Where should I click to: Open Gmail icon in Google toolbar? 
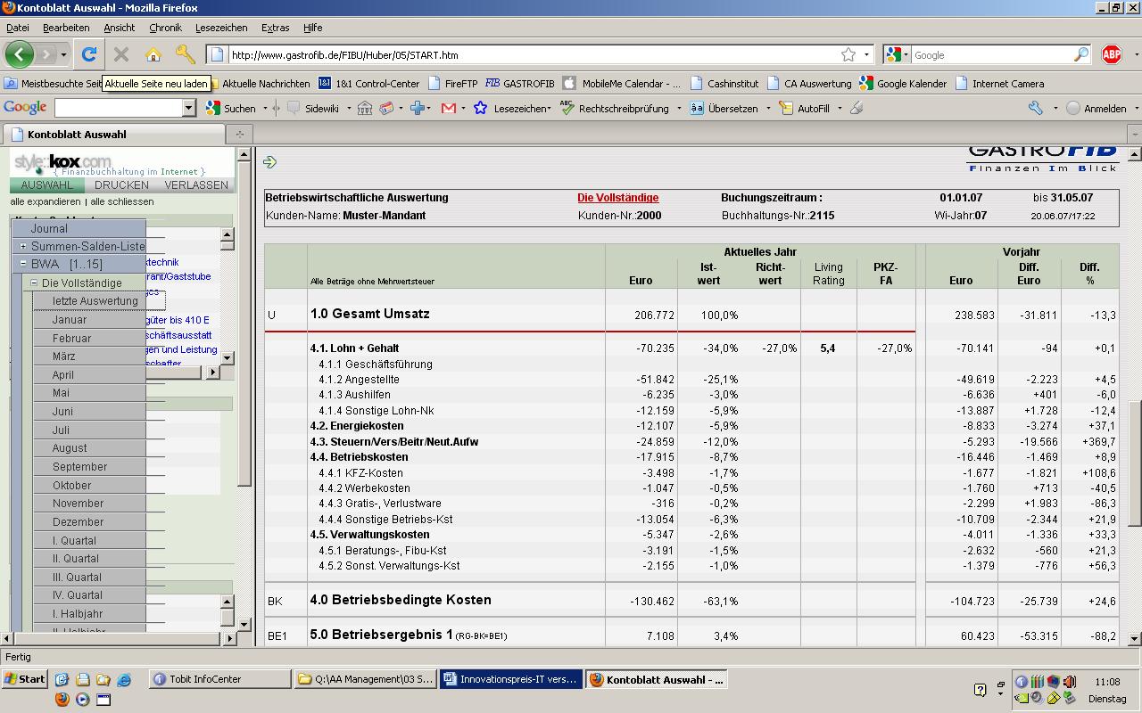449,108
